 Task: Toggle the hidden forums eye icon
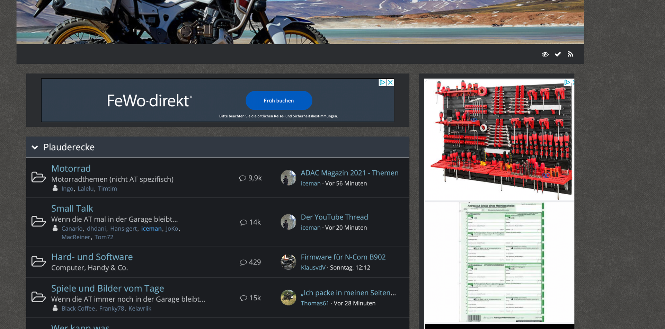pos(545,54)
